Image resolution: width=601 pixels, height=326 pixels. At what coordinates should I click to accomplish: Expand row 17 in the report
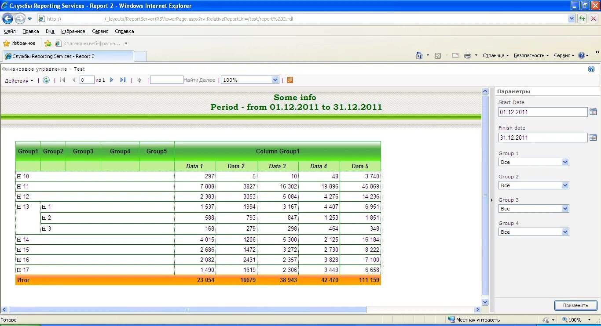coord(19,270)
